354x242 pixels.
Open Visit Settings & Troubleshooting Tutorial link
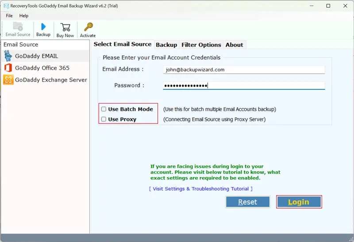[x=201, y=189]
